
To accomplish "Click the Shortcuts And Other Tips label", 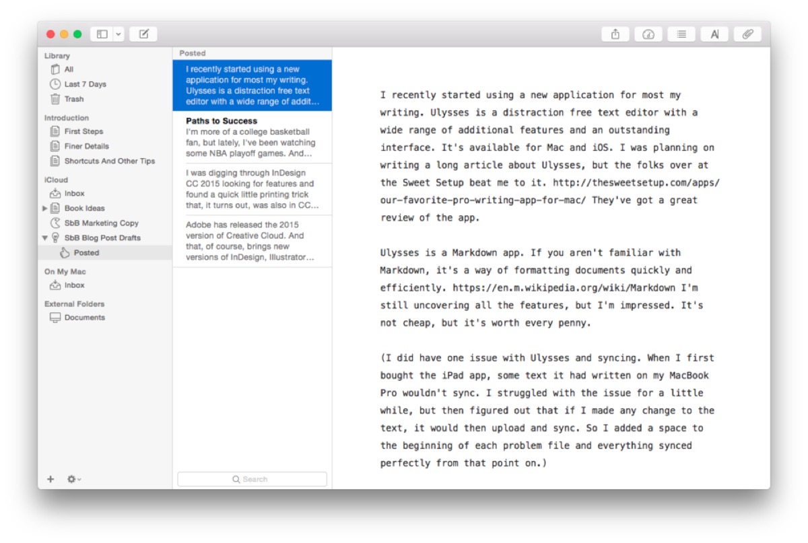I will click(x=110, y=161).
